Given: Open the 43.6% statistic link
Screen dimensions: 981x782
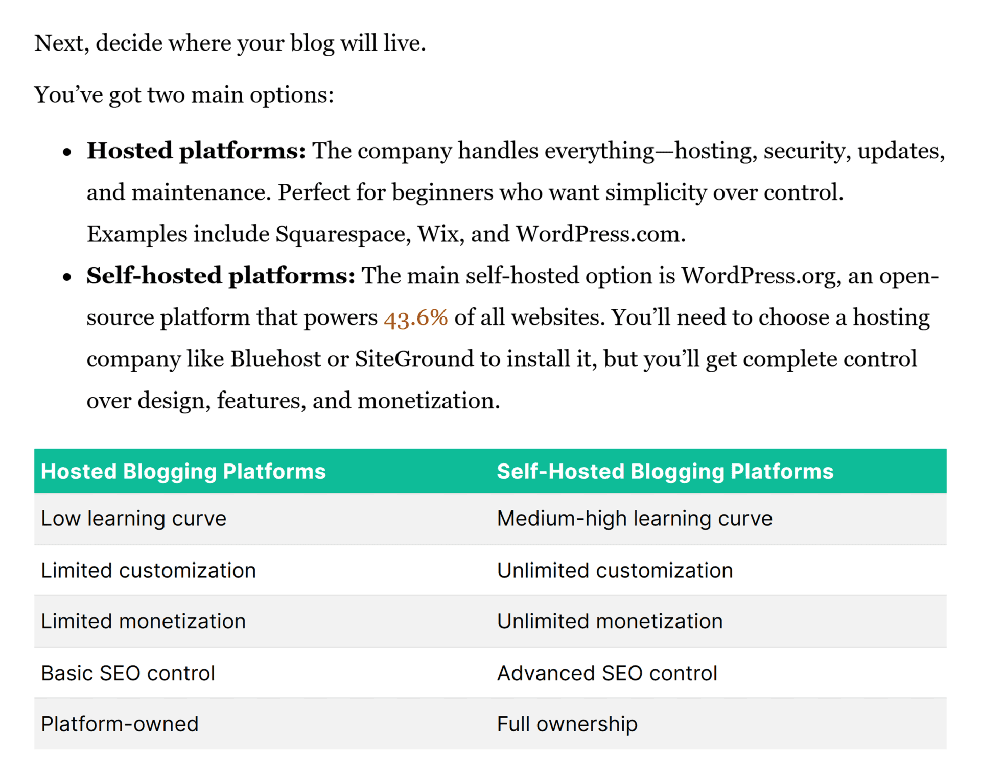Looking at the screenshot, I should coord(415,318).
